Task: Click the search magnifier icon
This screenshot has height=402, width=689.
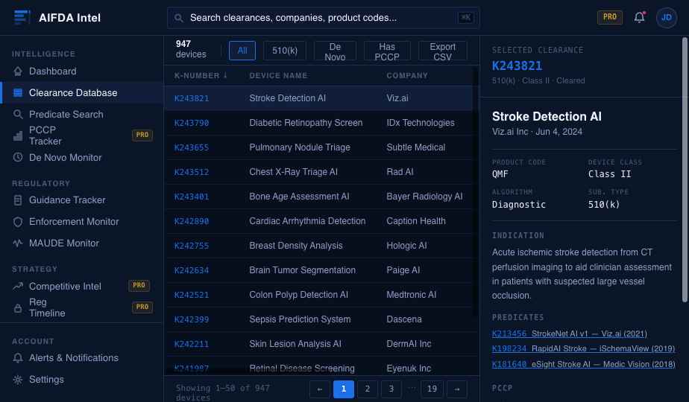Action: tap(178, 18)
